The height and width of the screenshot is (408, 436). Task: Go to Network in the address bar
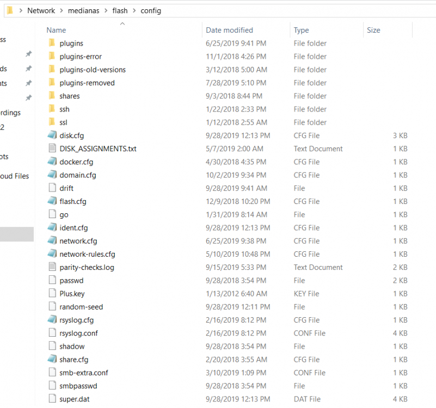pyautogui.click(x=41, y=10)
